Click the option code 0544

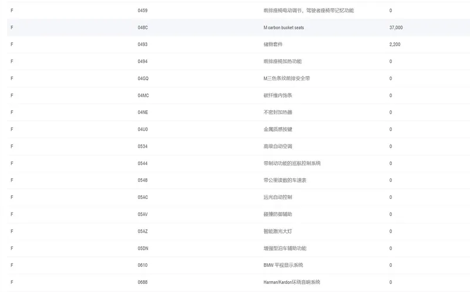pyautogui.click(x=142, y=164)
